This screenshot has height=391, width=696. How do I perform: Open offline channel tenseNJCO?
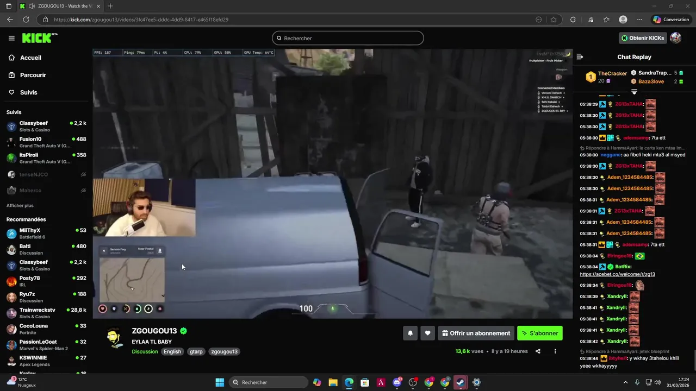(x=46, y=174)
